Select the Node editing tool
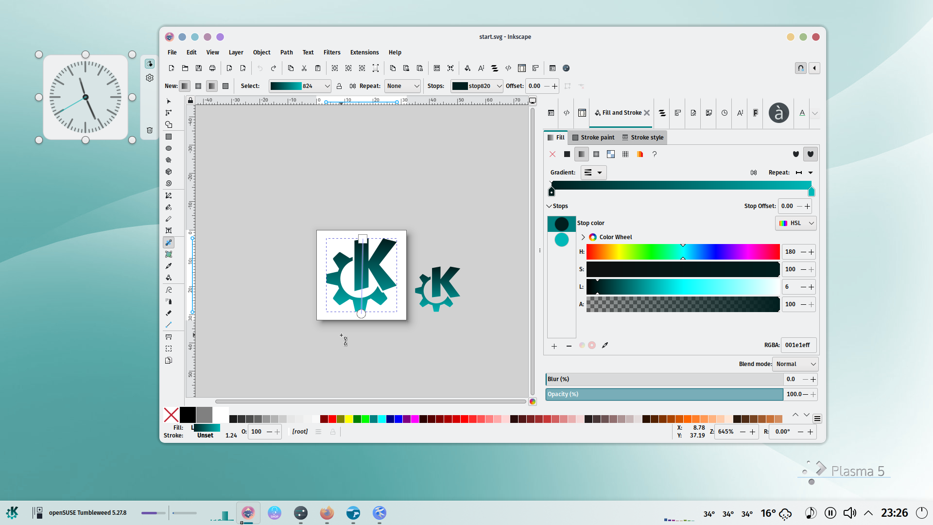933x525 pixels. pos(169,113)
